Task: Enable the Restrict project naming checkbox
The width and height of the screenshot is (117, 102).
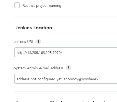Action: pyautogui.click(x=17, y=5)
